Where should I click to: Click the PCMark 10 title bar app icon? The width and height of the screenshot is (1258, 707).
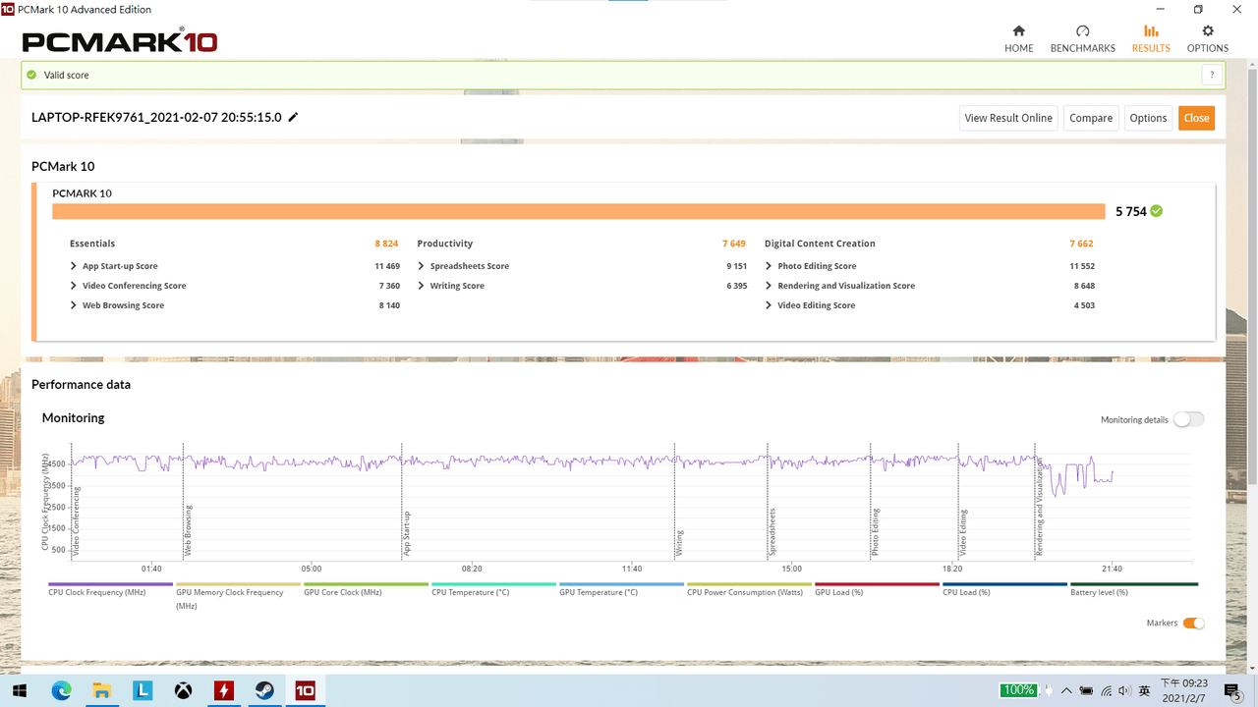8,10
